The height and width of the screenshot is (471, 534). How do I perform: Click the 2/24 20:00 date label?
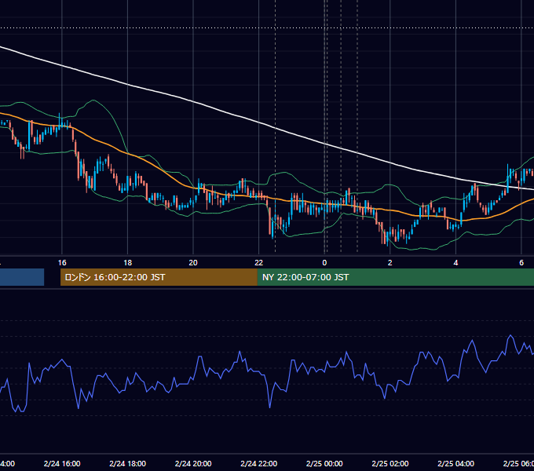(x=193, y=464)
